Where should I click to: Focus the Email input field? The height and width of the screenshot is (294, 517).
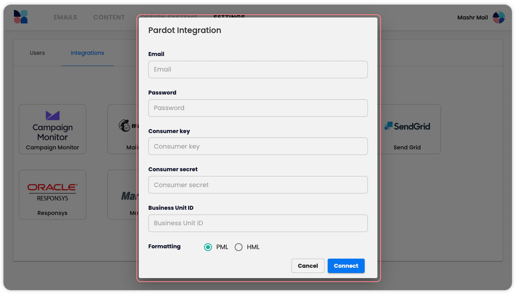click(258, 70)
